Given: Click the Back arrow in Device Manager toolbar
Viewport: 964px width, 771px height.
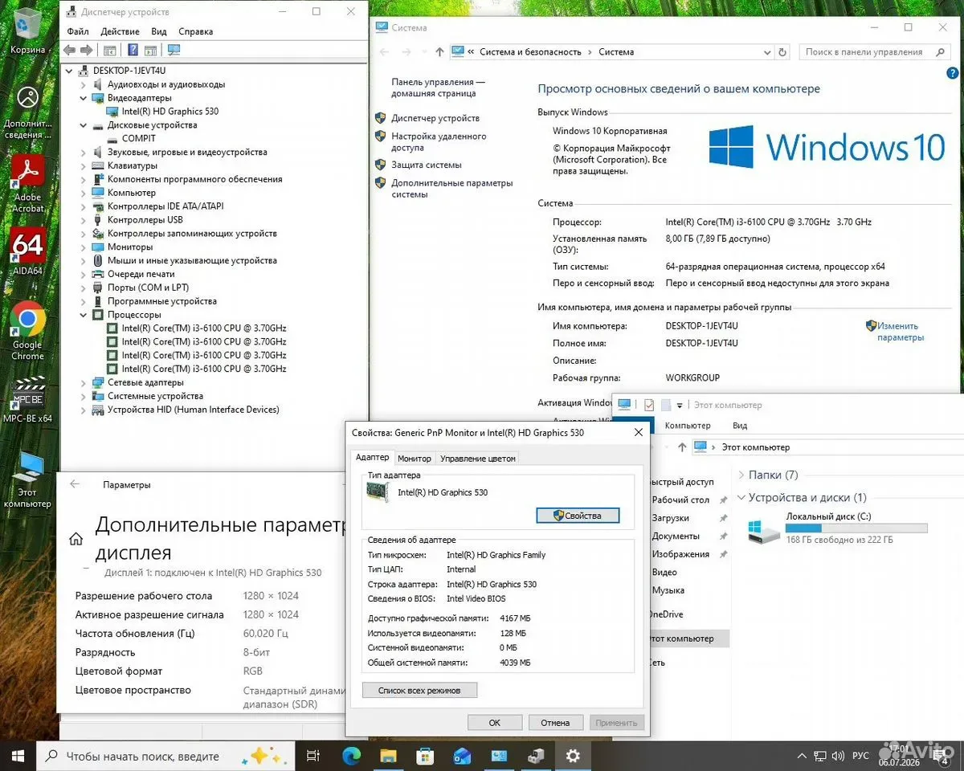Looking at the screenshot, I should 70,51.
